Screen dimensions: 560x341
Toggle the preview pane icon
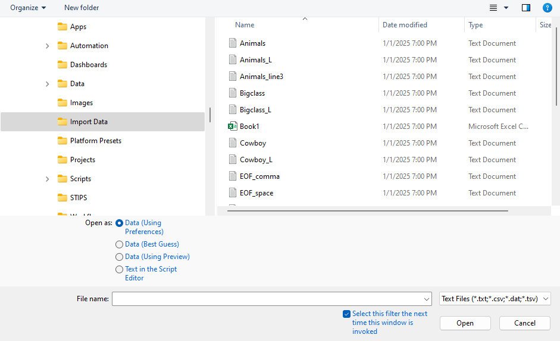(x=526, y=8)
